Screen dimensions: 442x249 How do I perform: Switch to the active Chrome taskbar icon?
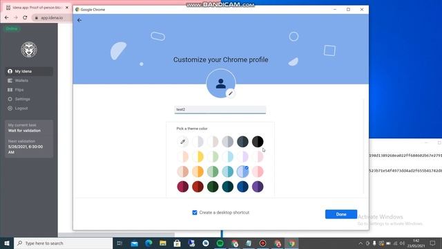pyautogui.click(x=291, y=243)
